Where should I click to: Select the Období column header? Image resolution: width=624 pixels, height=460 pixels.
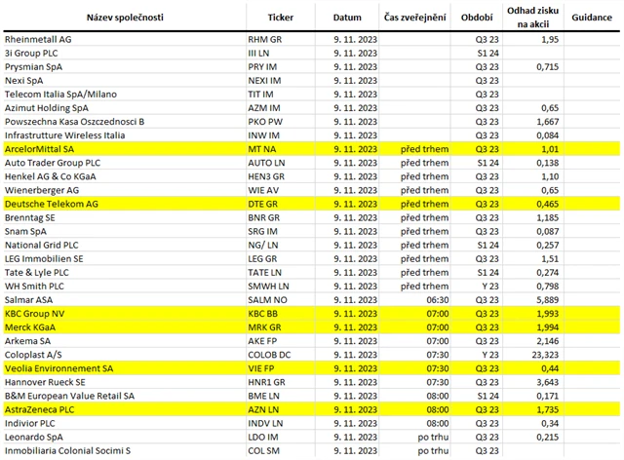(x=477, y=18)
